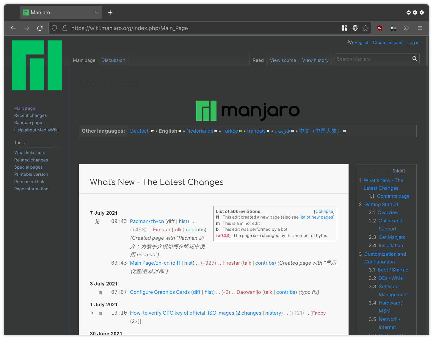Open the View history tab

tap(315, 60)
